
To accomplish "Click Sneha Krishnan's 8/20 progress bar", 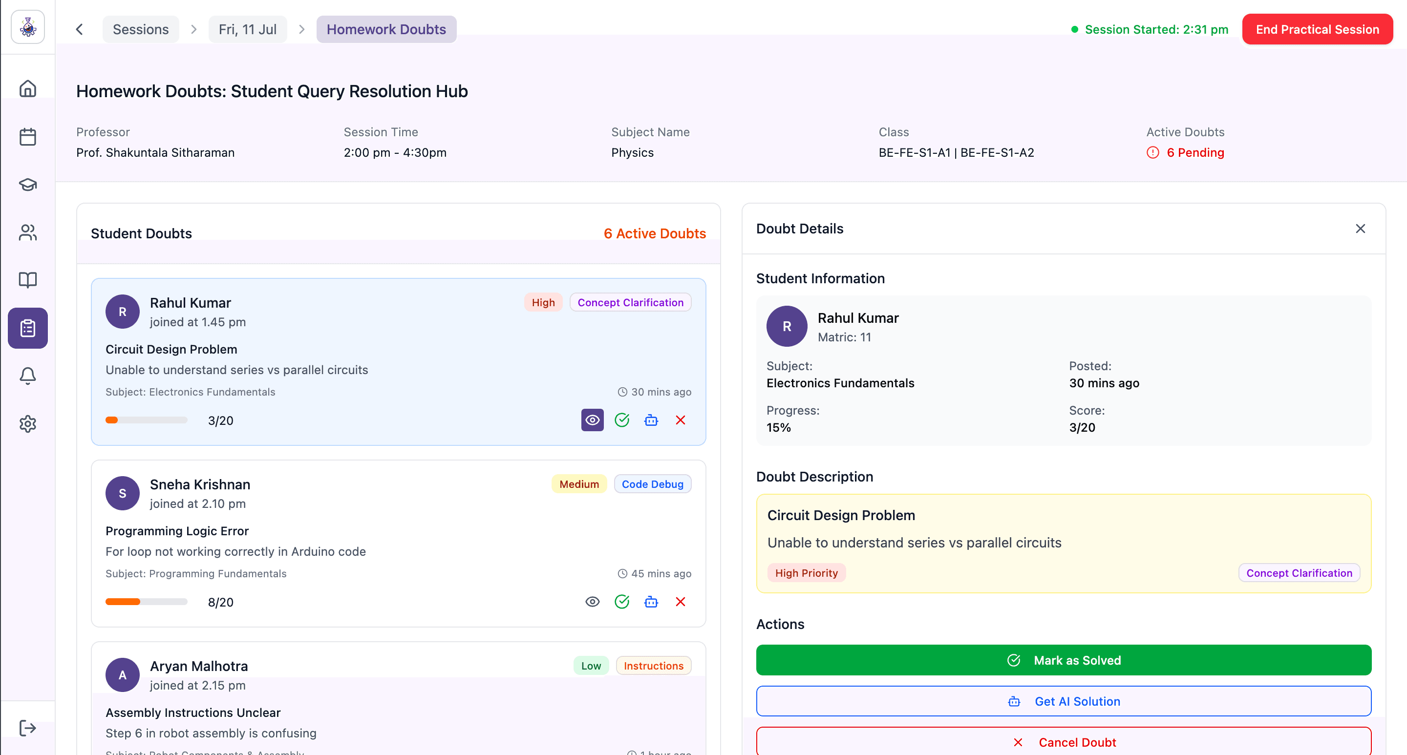I will pos(147,602).
